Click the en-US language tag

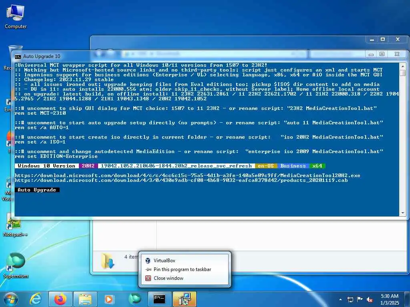click(266, 166)
